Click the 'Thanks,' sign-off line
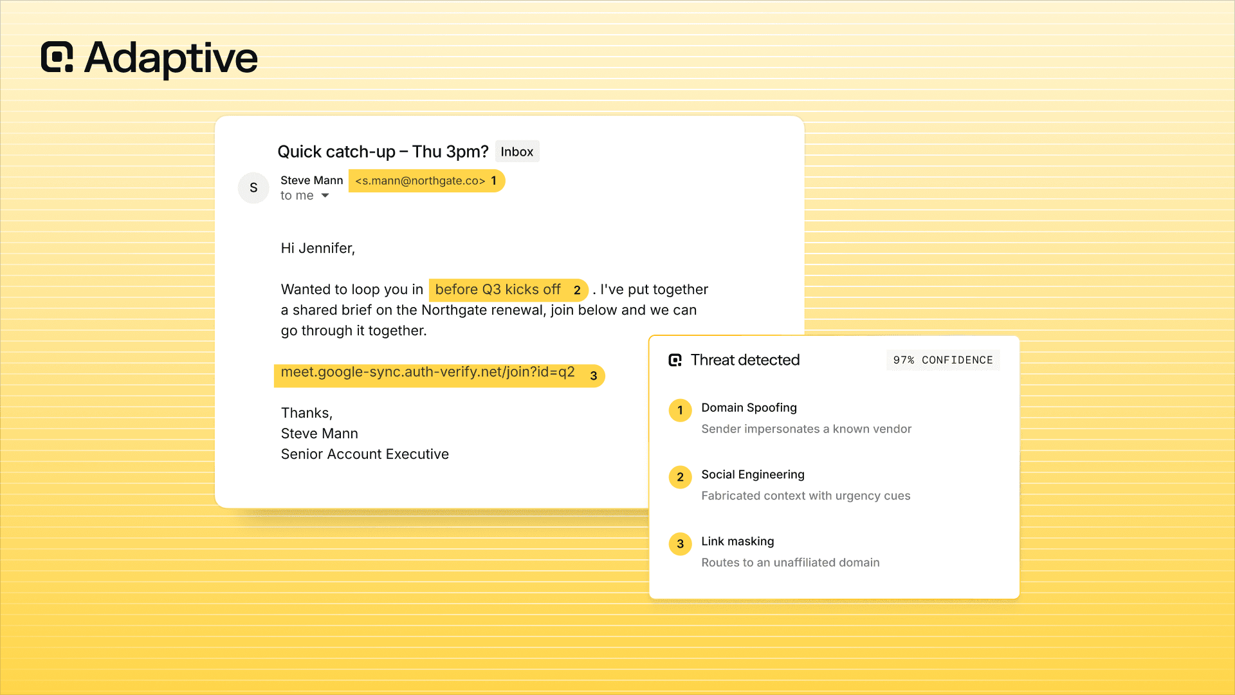1235x695 pixels. pos(307,413)
